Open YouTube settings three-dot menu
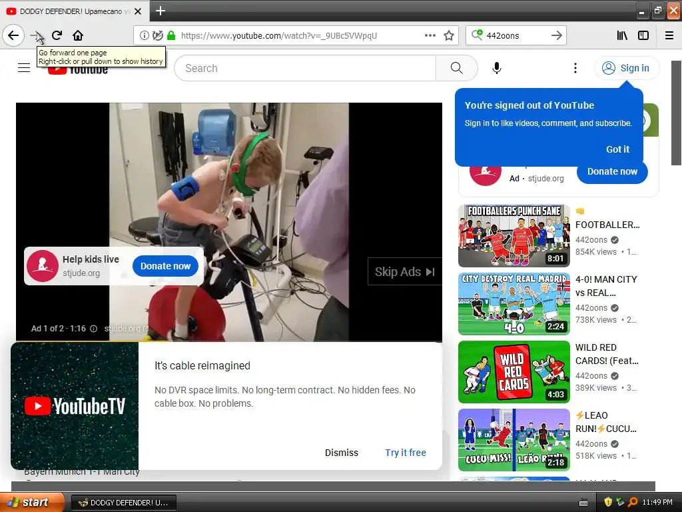This screenshot has width=682, height=512. point(575,68)
